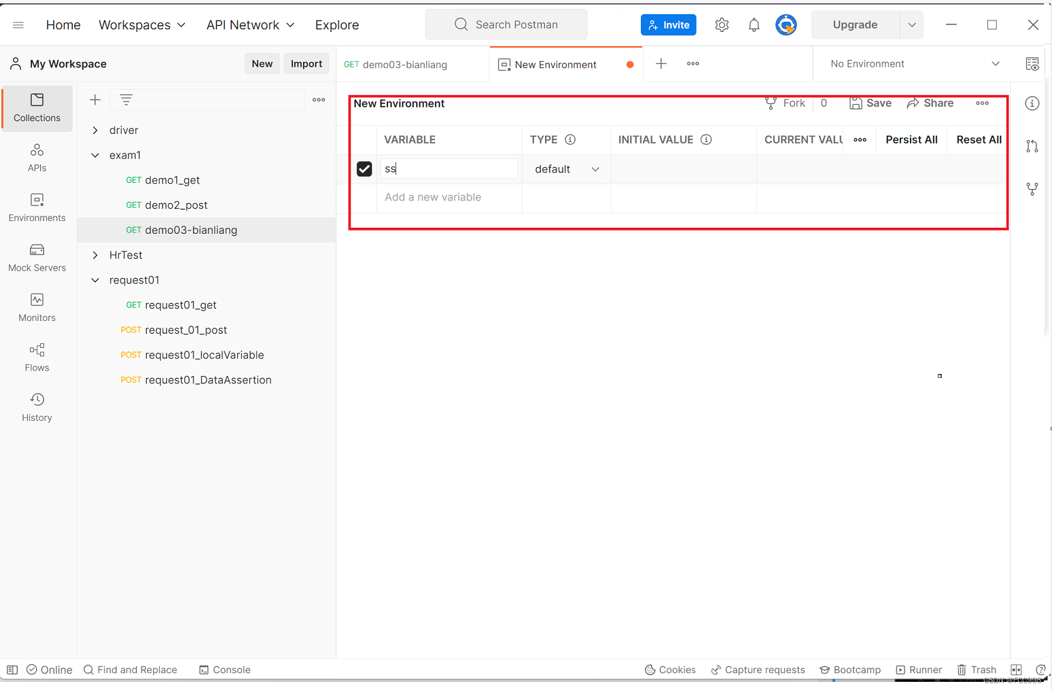
Task: Open the APIs sidebar panel
Action: click(x=37, y=158)
